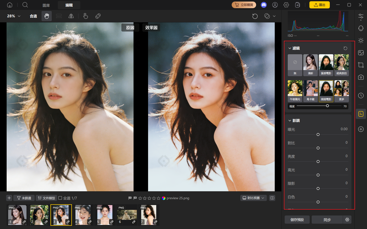The image size is (367, 229).
Task: Click the 立即購買 button
Action: pos(244,5)
